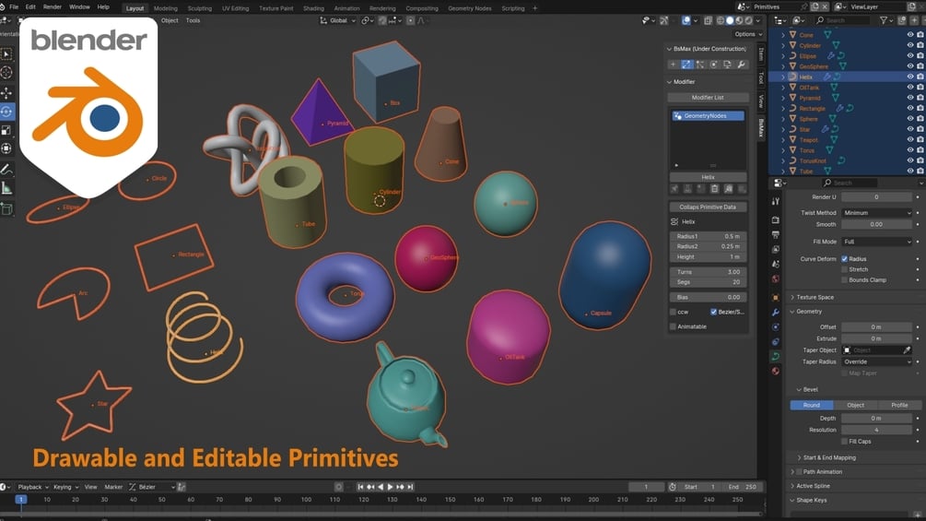Image resolution: width=926 pixels, height=521 pixels.
Task: Jump to the timeline start frame
Action: [x=360, y=487]
